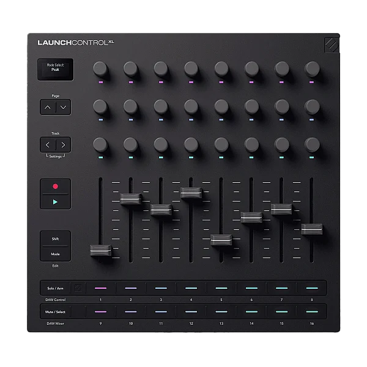The width and height of the screenshot is (367, 367).
Task: Click second knob in blue-LED middle row
Action: [x=131, y=106]
